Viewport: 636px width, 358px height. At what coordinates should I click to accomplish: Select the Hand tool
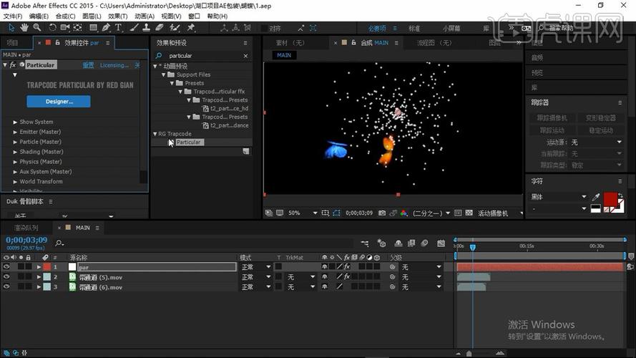[24, 28]
